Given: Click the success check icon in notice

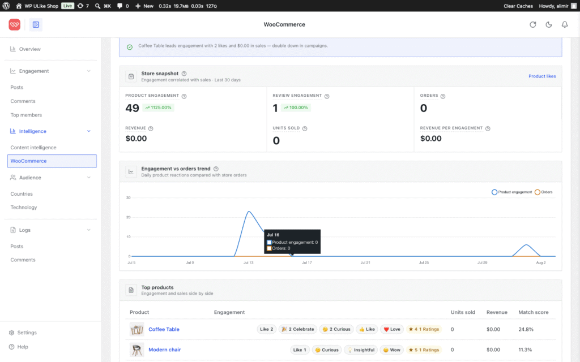Looking at the screenshot, I should pyautogui.click(x=130, y=48).
